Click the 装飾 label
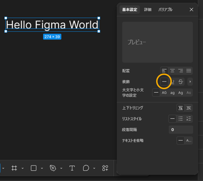203x181 pixels. [126, 82]
